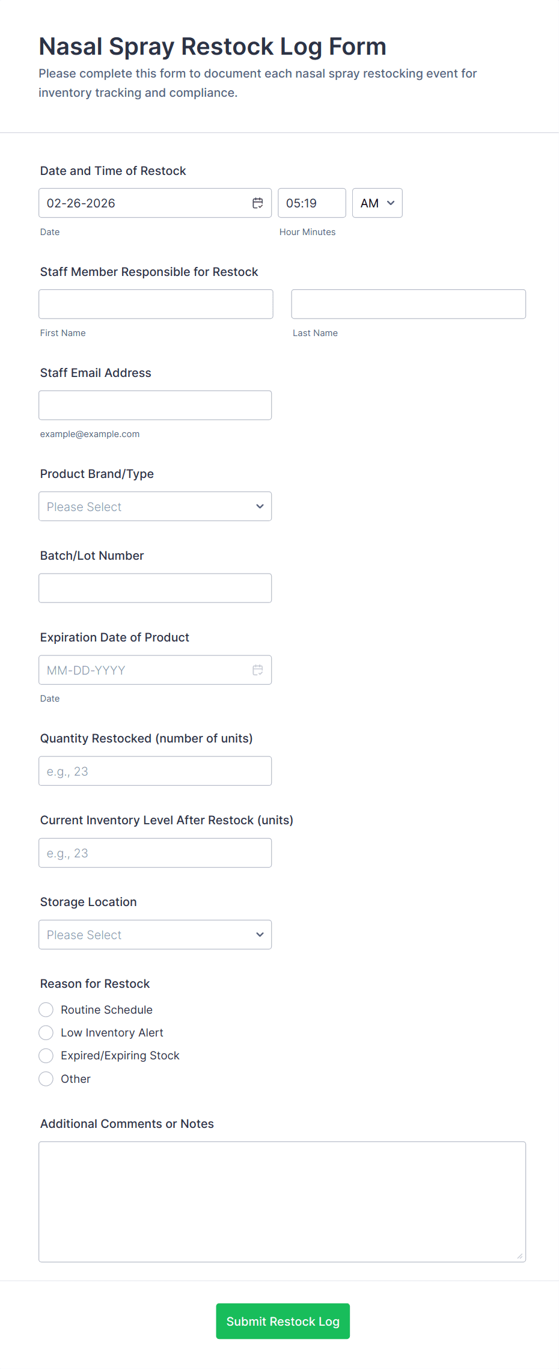Focus the Last Name text box

point(408,304)
